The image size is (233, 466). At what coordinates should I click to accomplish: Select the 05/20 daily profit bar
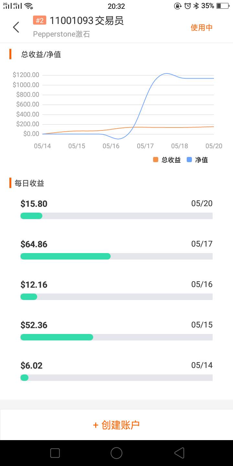click(x=116, y=216)
